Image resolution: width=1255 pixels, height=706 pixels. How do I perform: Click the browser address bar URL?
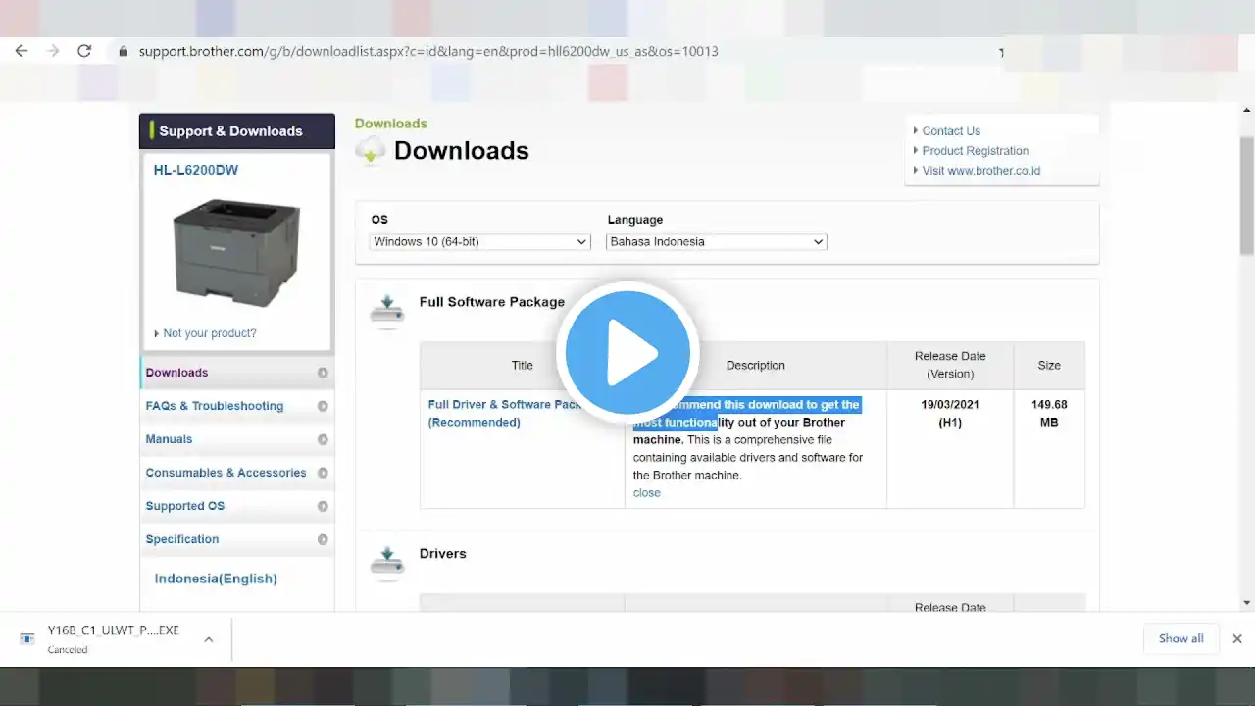[428, 51]
